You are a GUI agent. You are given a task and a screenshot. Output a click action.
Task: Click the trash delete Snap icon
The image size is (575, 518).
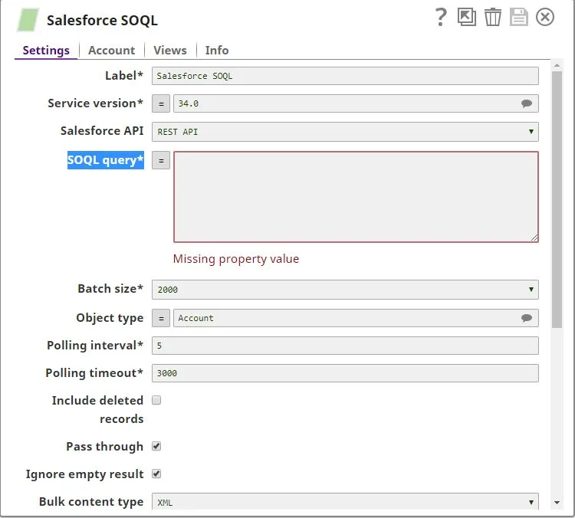493,17
